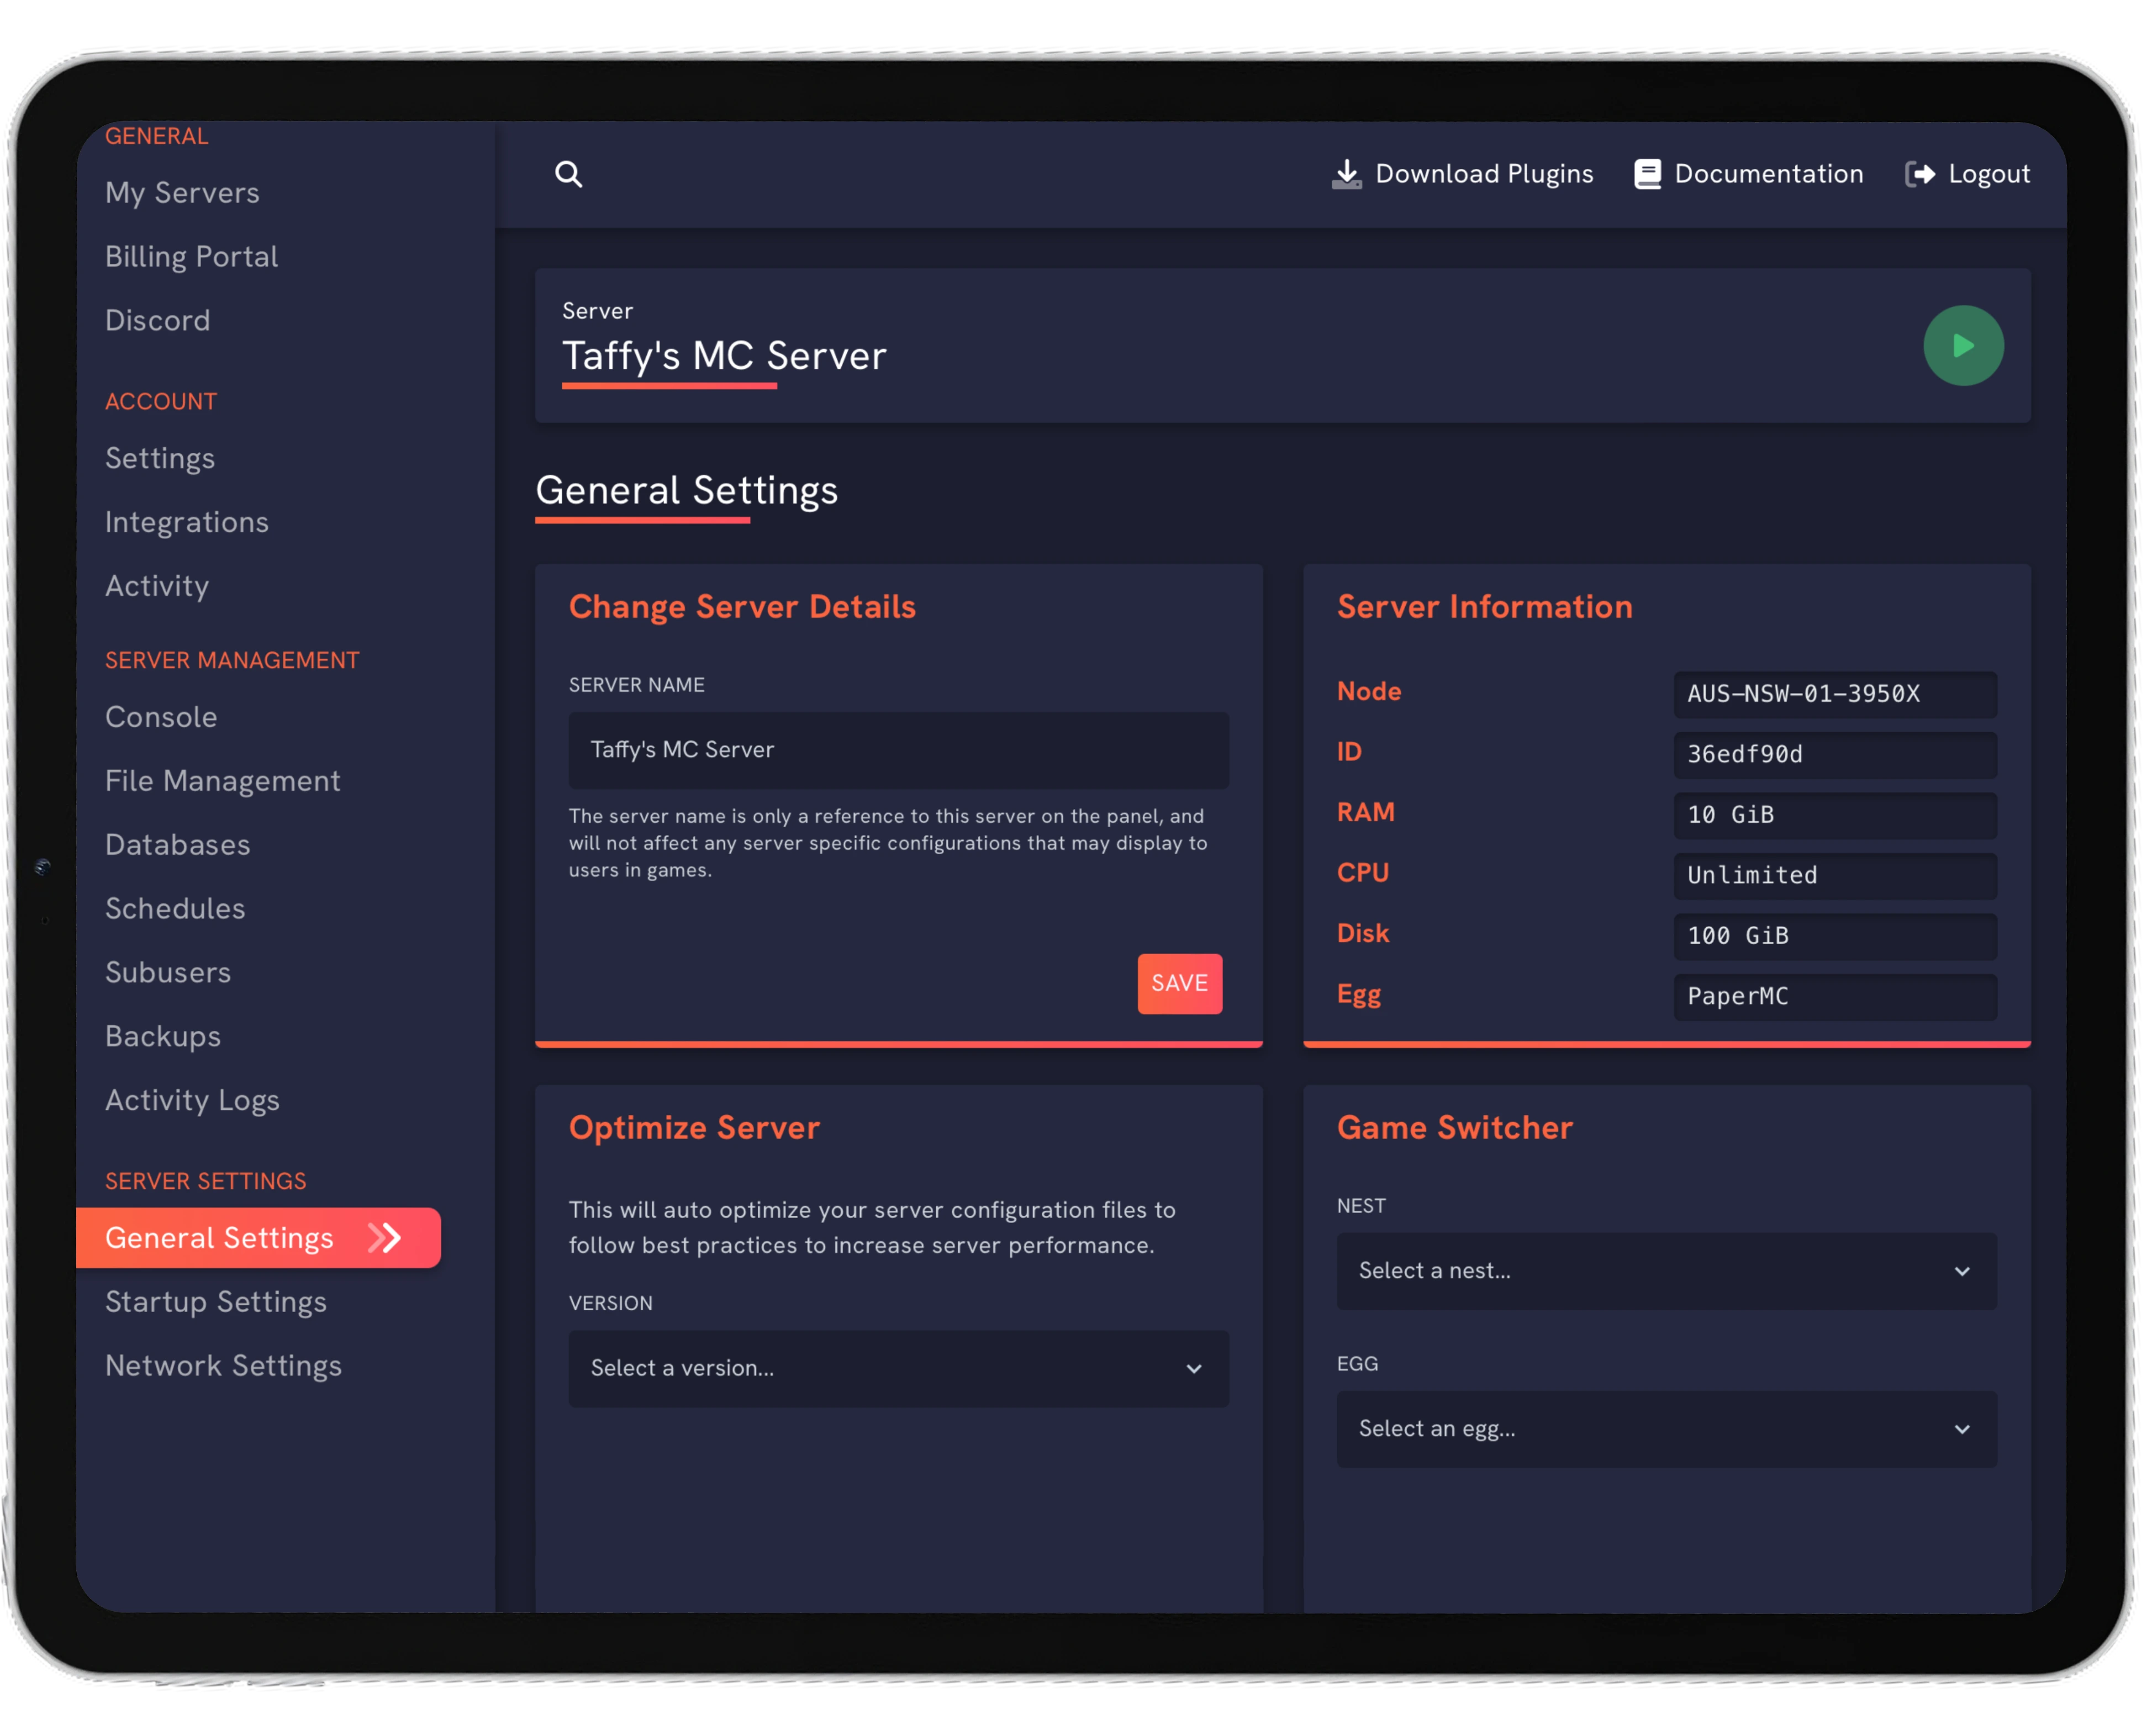This screenshot has width=2152, height=1736.
Task: Click the double chevron on General Settings
Action: tap(385, 1238)
